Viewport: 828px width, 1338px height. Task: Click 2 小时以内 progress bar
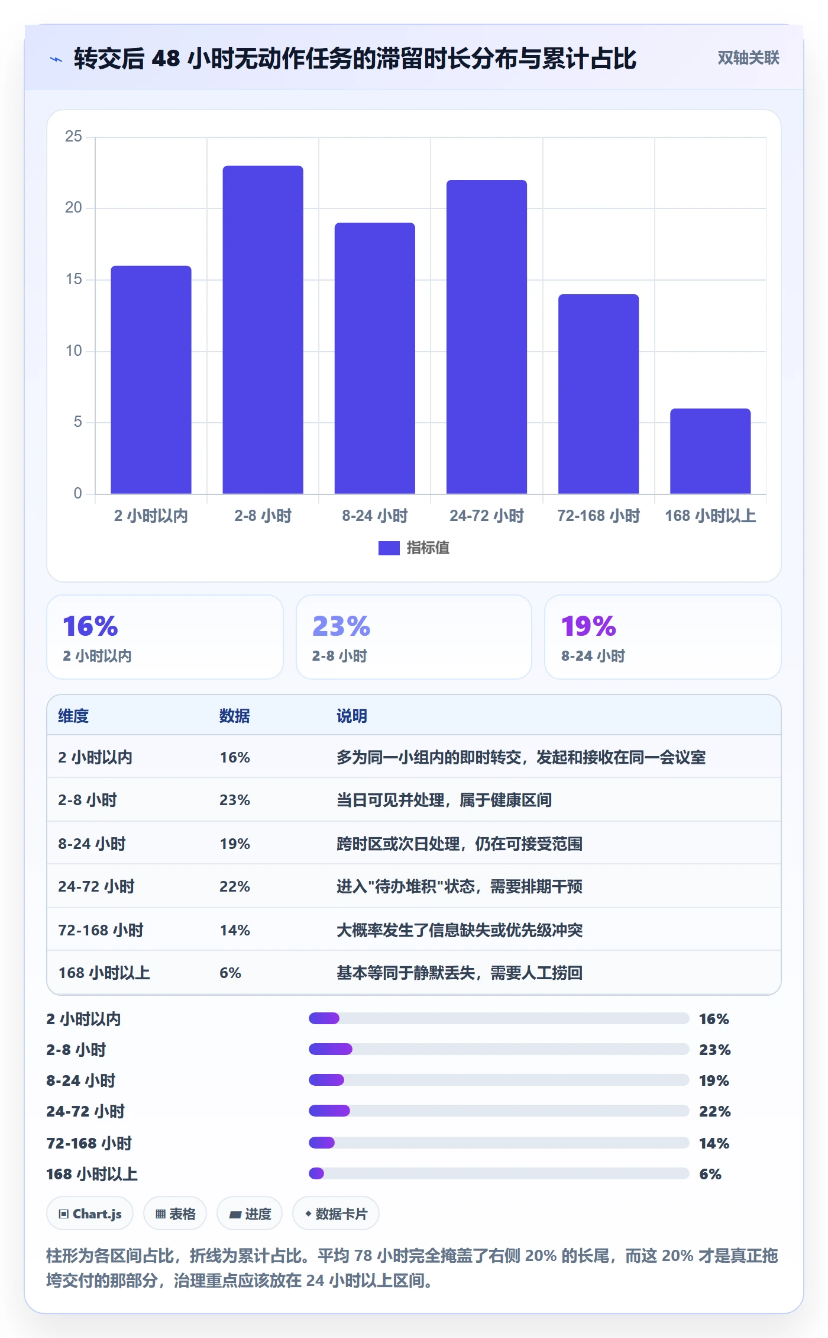pos(499,1018)
